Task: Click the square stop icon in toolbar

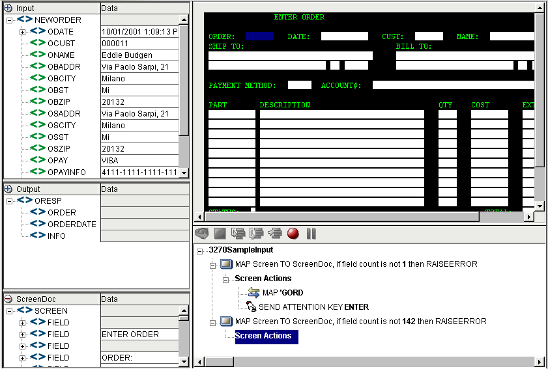Action: pos(220,233)
